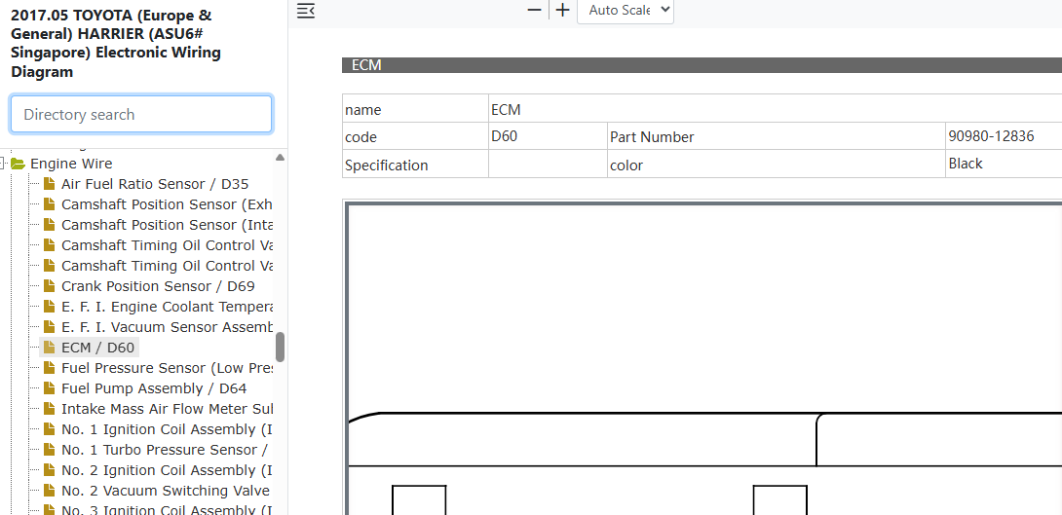Click the 2017.05 TOYOTA HARRIER diagram title
Image resolution: width=1062 pixels, height=515 pixels.
[116, 43]
